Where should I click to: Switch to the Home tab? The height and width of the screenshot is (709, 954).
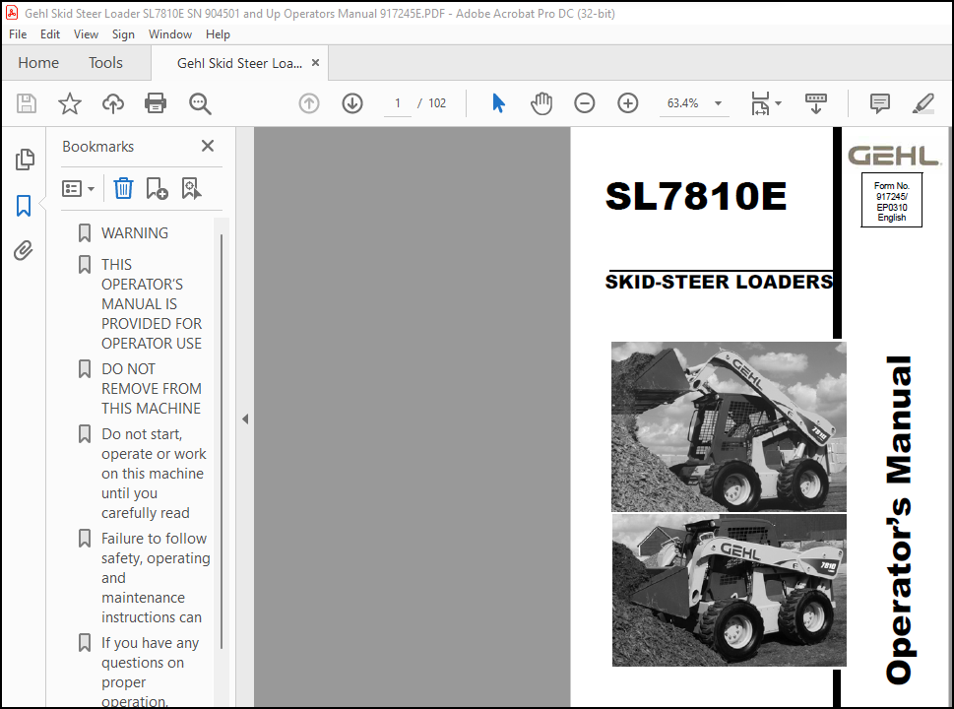(38, 63)
